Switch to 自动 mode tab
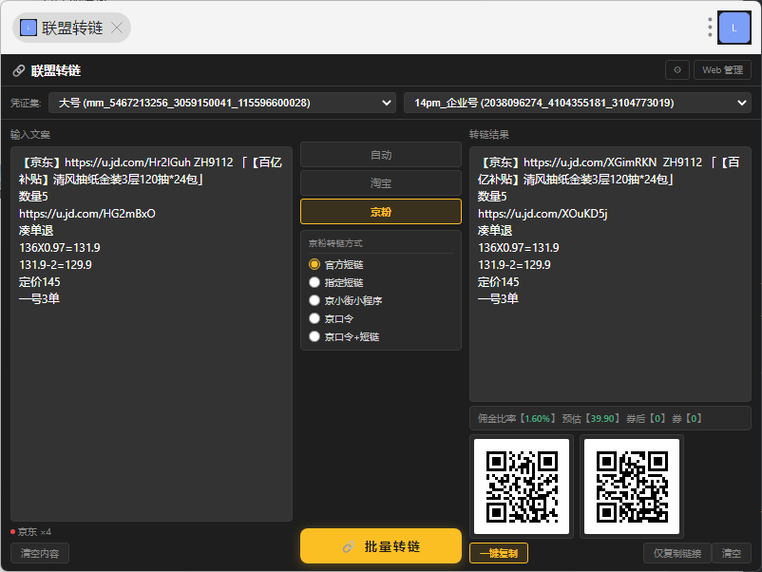Screen dimensions: 762x572 click(380, 155)
